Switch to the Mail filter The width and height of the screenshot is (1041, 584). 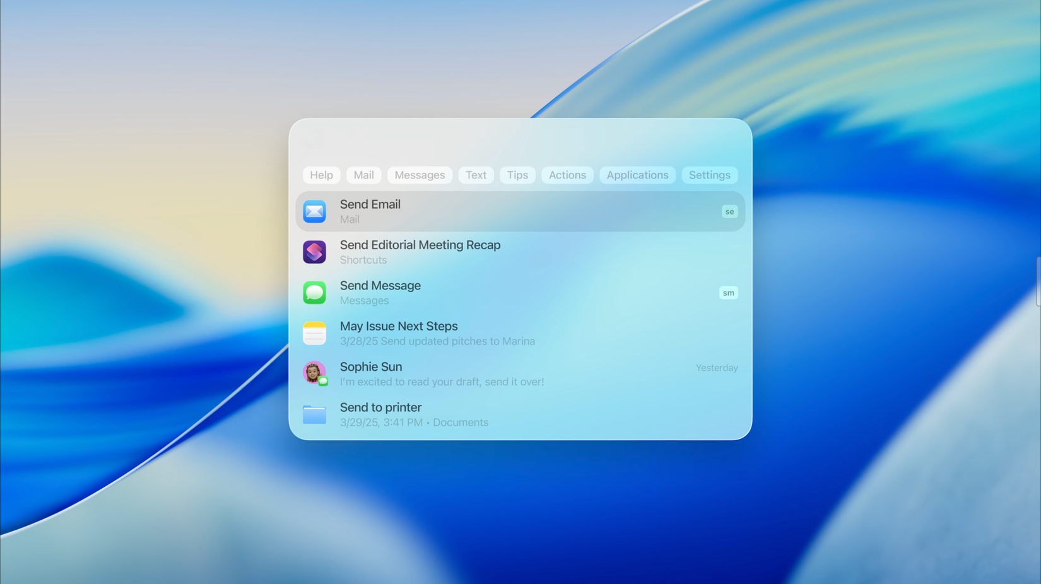(363, 175)
